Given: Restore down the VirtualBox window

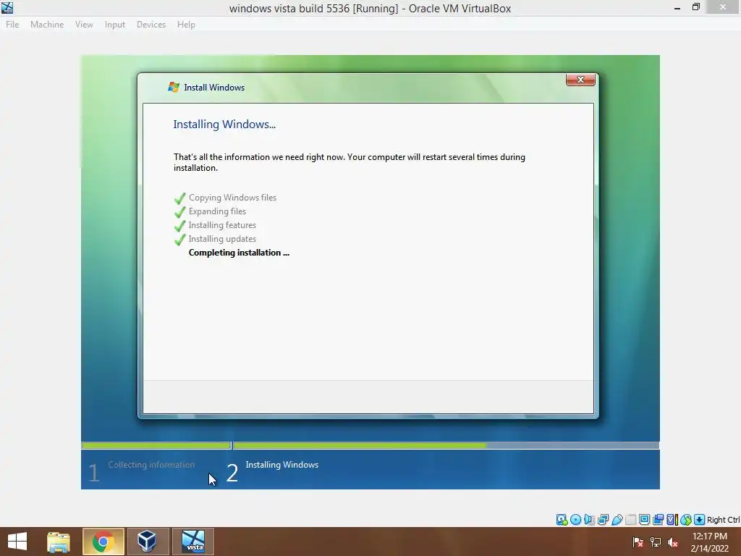Looking at the screenshot, I should 696,7.
